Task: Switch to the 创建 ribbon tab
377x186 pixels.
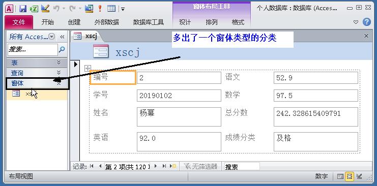Action: 74,22
